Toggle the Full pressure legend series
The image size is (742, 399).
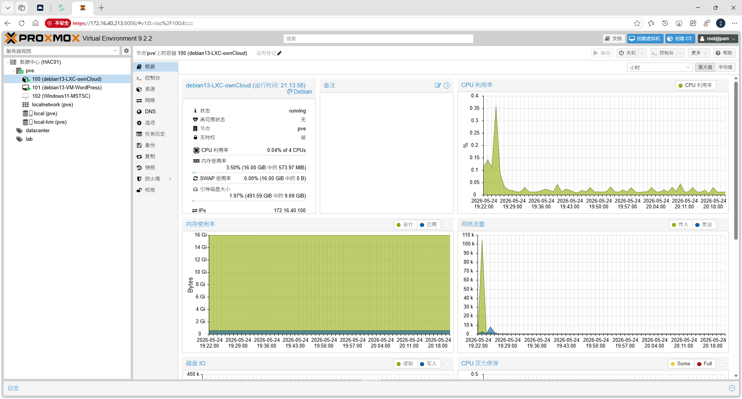click(x=704, y=364)
